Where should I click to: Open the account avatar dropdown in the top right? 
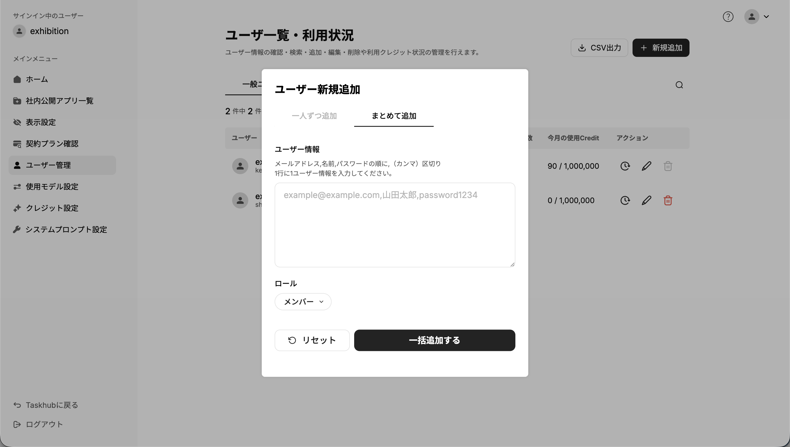(x=757, y=17)
